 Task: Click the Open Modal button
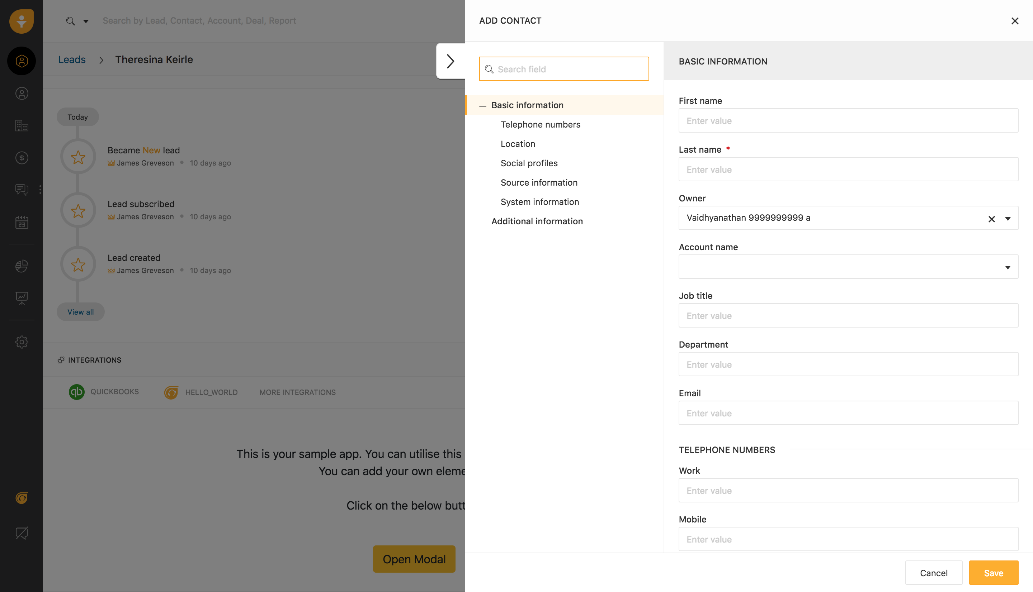414,559
